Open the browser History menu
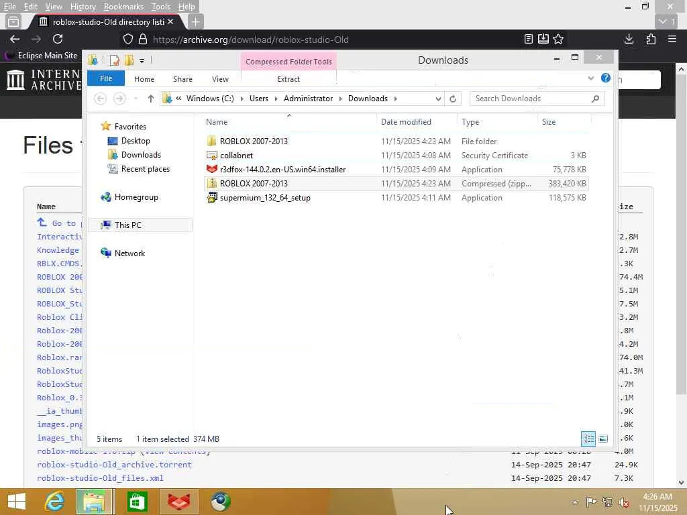The height and width of the screenshot is (515, 687). click(x=83, y=7)
